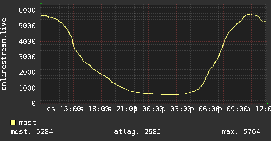Click the green arrow atop the y-axis
The width and height of the screenshot is (271, 141).
click(41, 4)
